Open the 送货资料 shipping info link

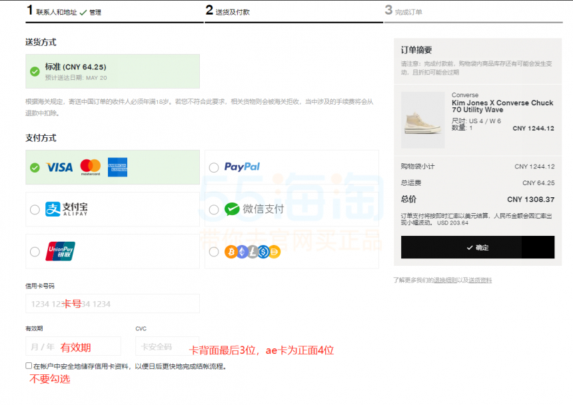(x=480, y=280)
